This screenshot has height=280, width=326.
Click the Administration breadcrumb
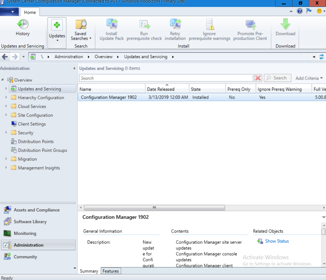69,57
